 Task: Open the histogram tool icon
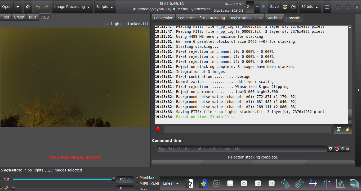click(x=340, y=183)
